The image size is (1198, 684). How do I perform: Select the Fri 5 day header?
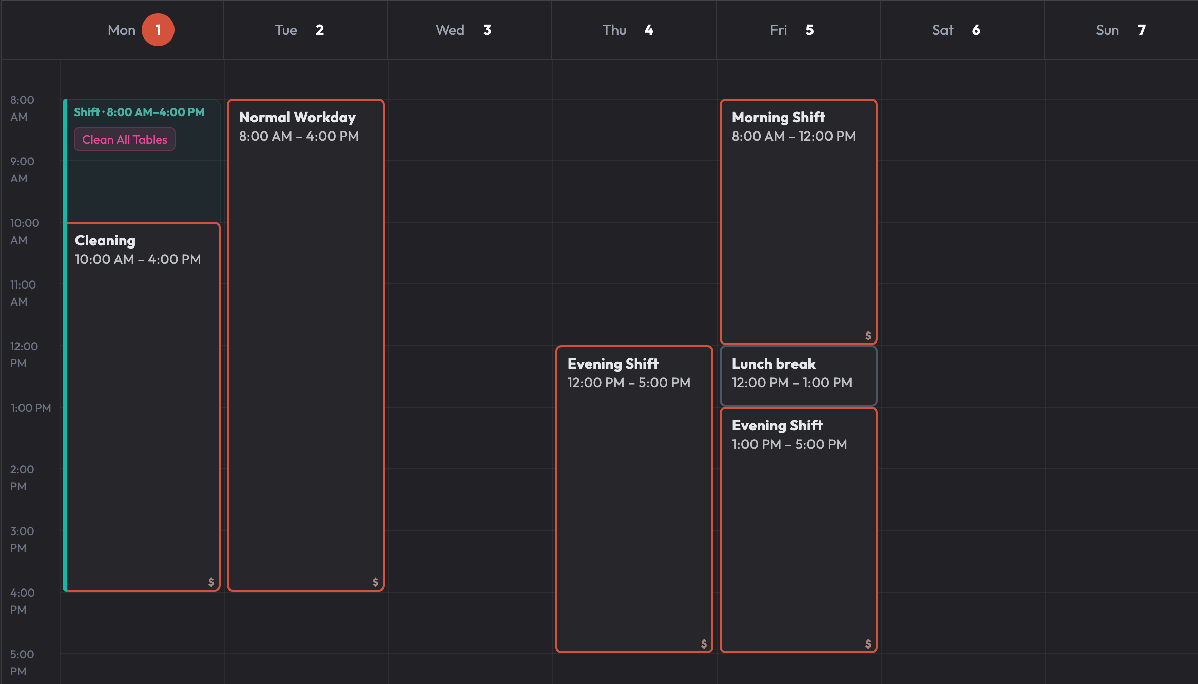(x=798, y=30)
